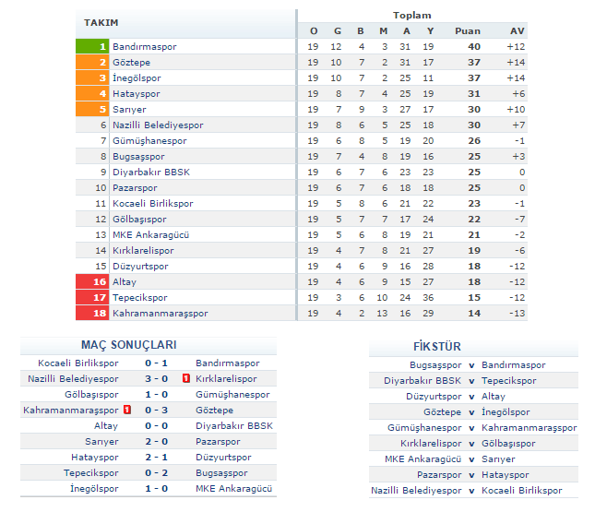Click the red card icon beside Kırklarelispor
The height and width of the screenshot is (512, 595).
(x=186, y=379)
